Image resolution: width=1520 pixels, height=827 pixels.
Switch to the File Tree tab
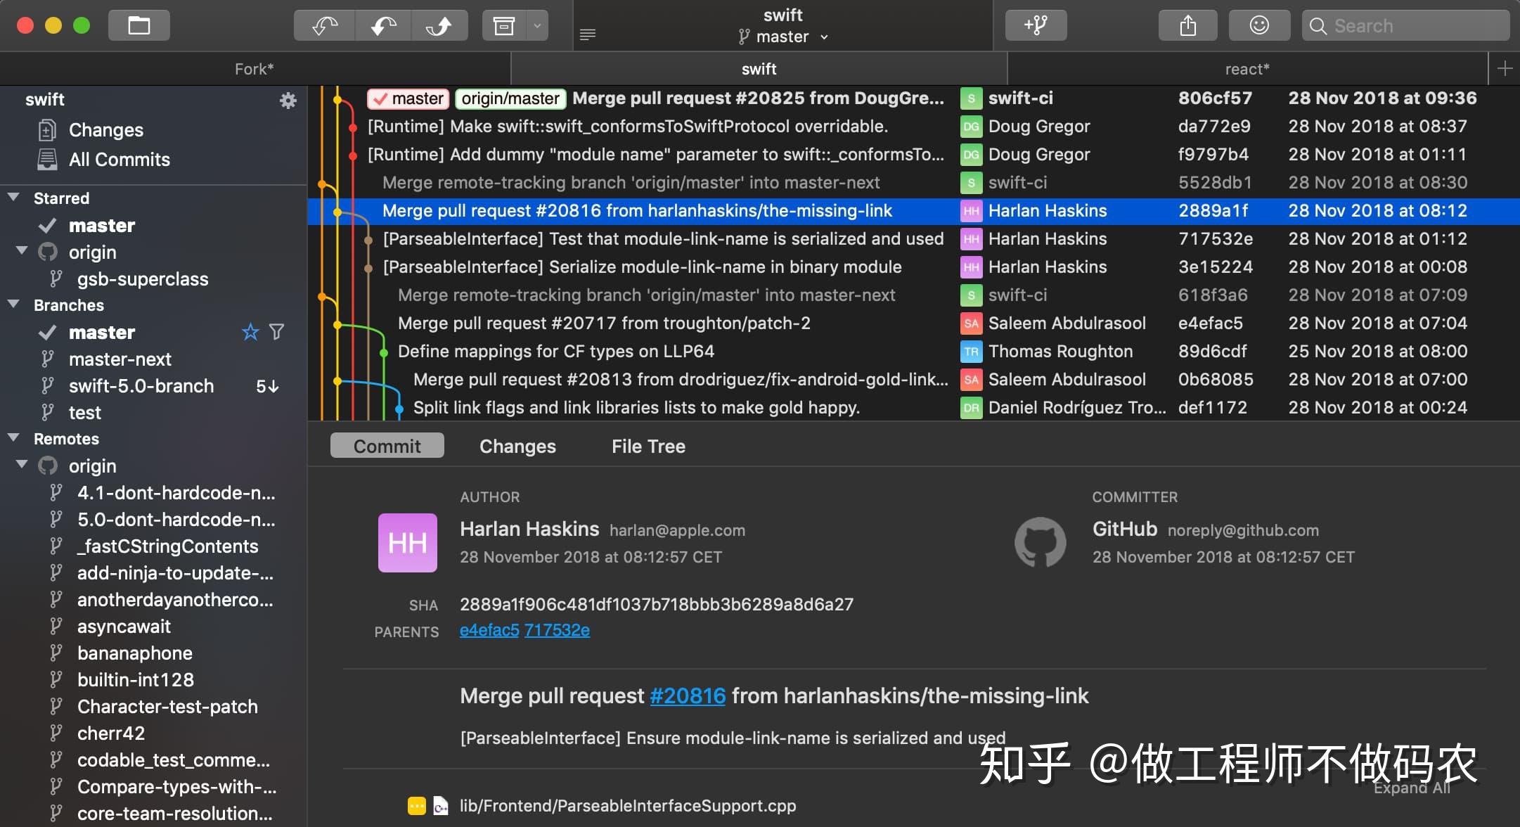tap(648, 446)
